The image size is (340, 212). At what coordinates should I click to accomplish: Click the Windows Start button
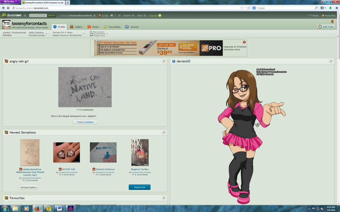pyautogui.click(x=4, y=209)
